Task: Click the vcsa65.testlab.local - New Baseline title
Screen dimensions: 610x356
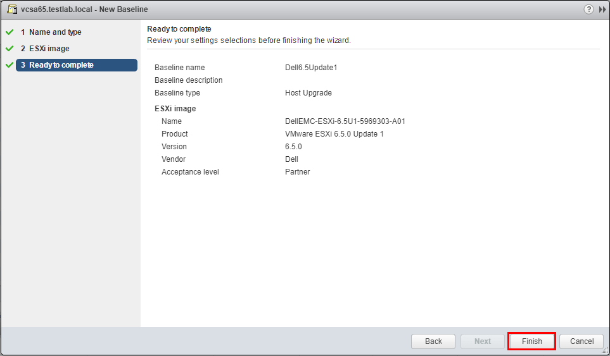Action: click(84, 9)
